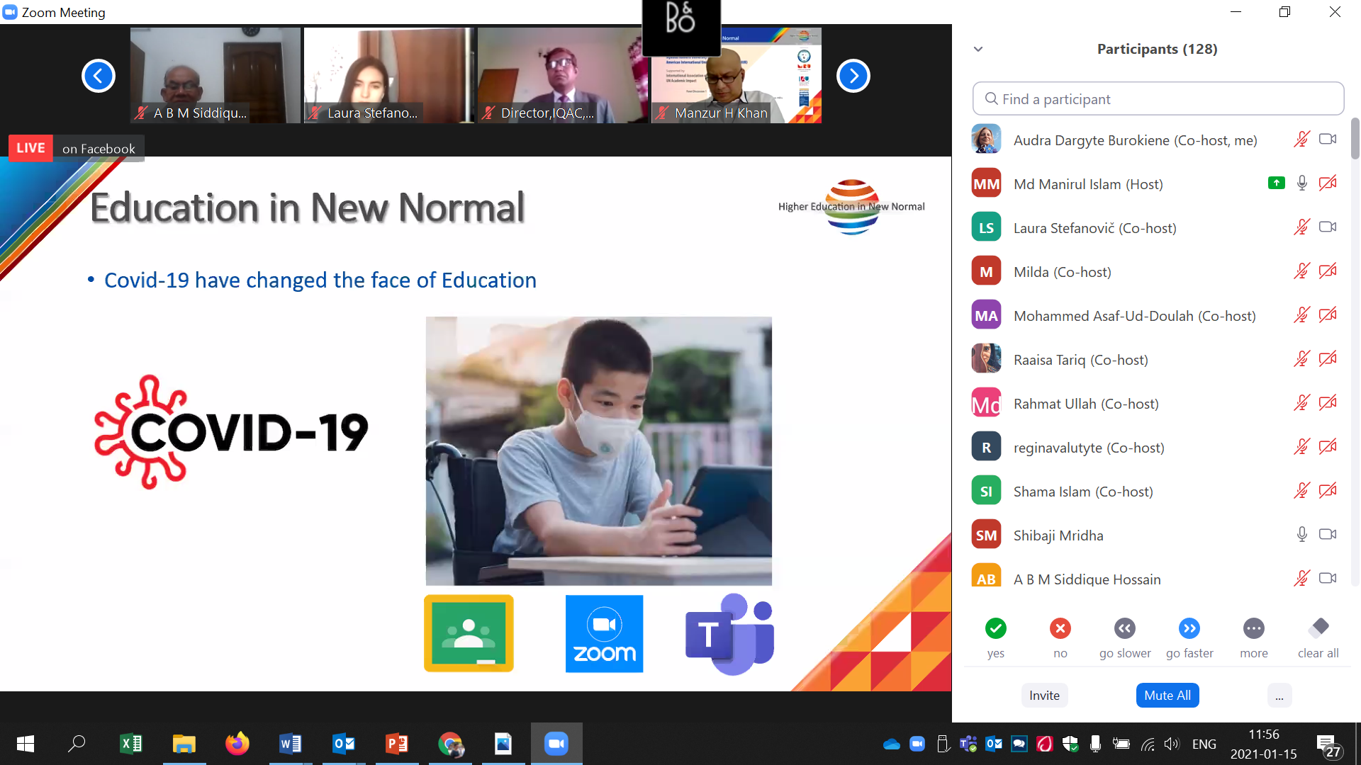Screen dimensions: 1361x765
Task: Open the ellipsis options next to Mute All
Action: click(x=1279, y=696)
